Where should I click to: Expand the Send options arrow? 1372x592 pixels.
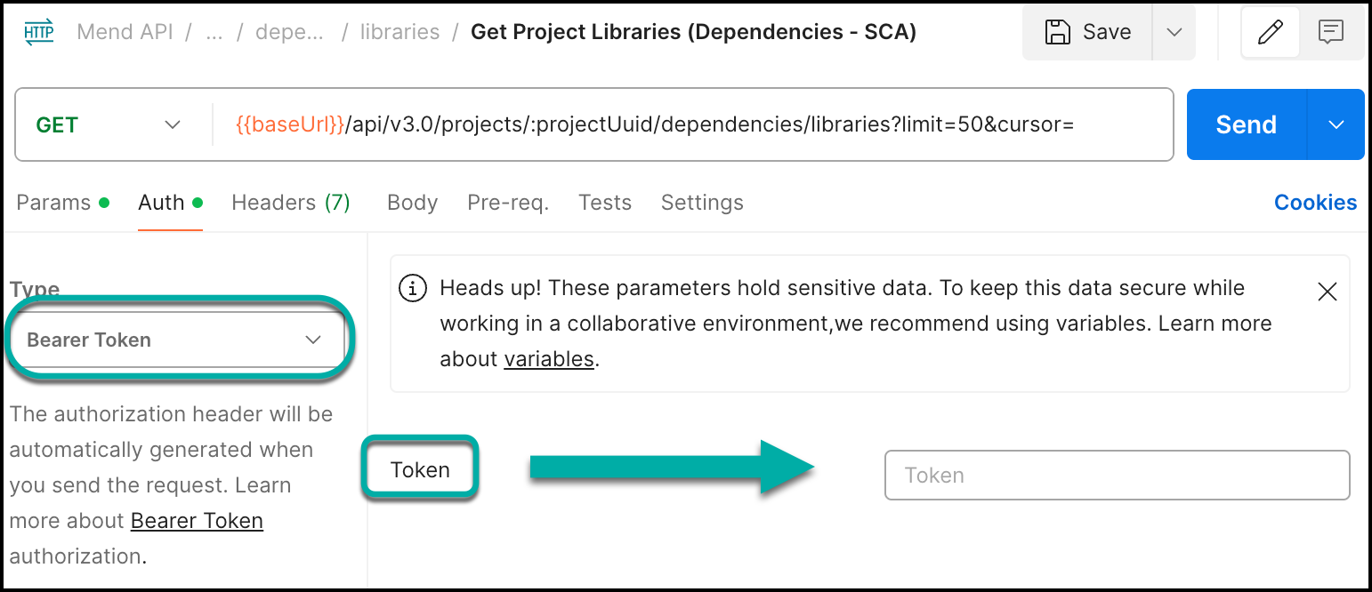[x=1336, y=125]
